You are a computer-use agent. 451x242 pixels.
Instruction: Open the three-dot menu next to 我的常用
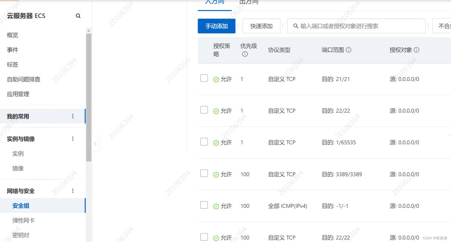click(73, 116)
